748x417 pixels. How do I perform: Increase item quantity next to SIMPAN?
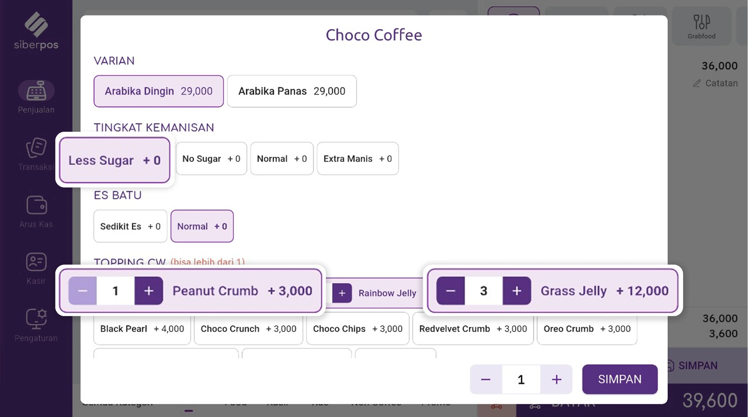[556, 379]
